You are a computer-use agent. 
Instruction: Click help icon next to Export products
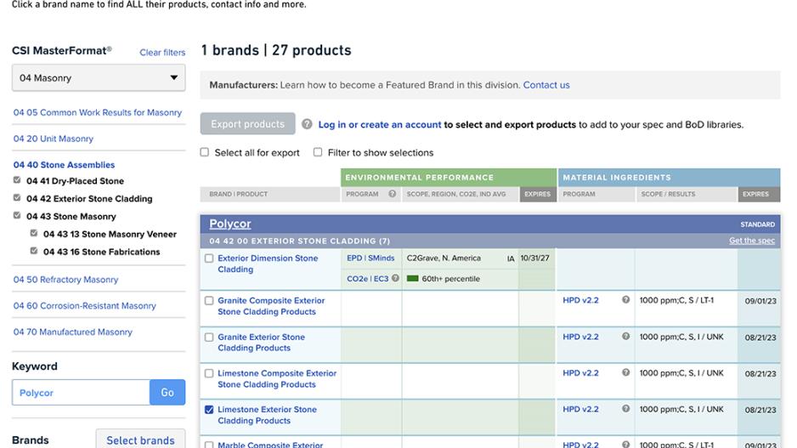307,124
